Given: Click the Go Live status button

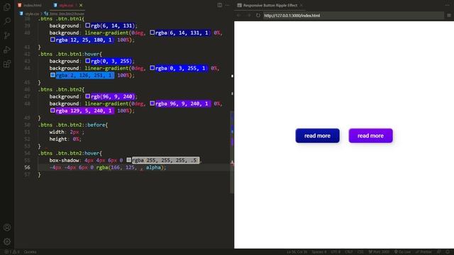Looking at the screenshot, I should click(x=402, y=252).
